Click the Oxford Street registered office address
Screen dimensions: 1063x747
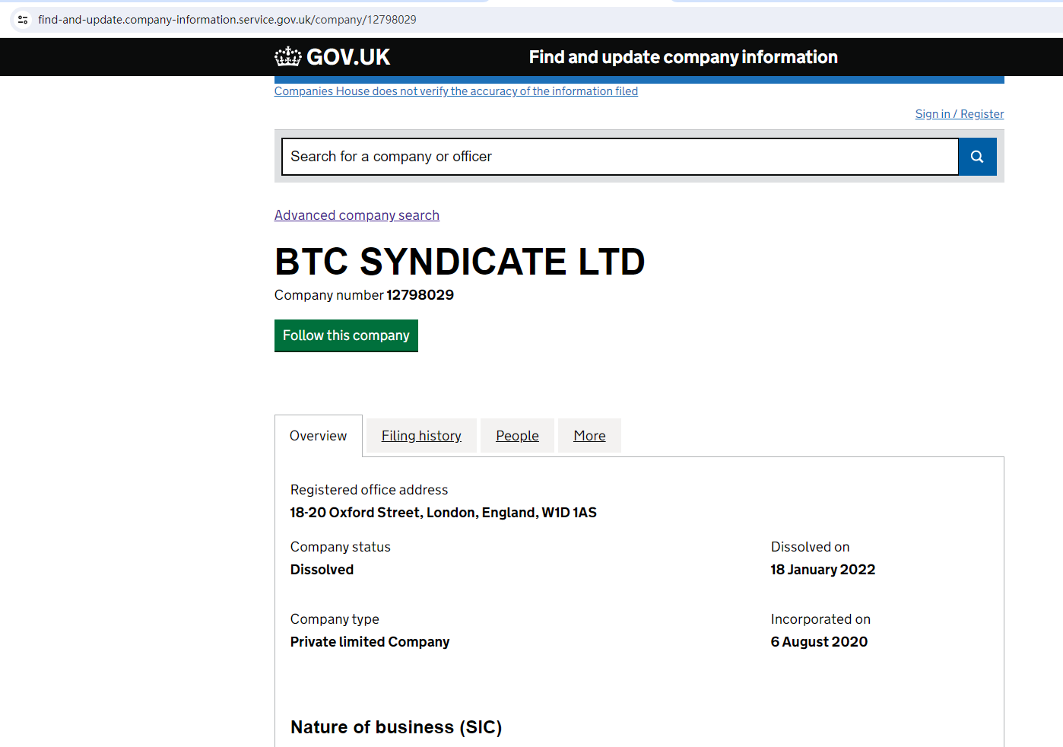tap(443, 513)
